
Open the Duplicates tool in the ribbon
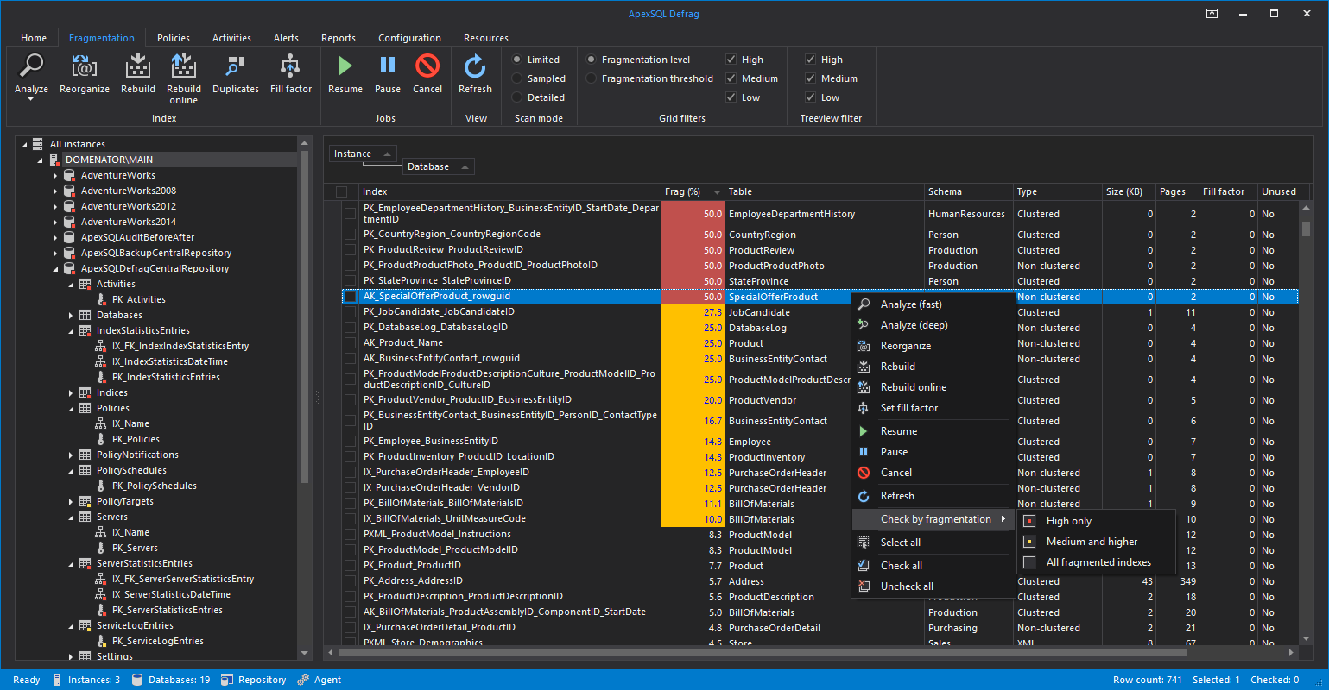pyautogui.click(x=235, y=67)
